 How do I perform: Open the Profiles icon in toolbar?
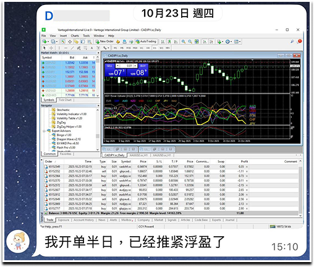pyautogui.click(x=53, y=41)
